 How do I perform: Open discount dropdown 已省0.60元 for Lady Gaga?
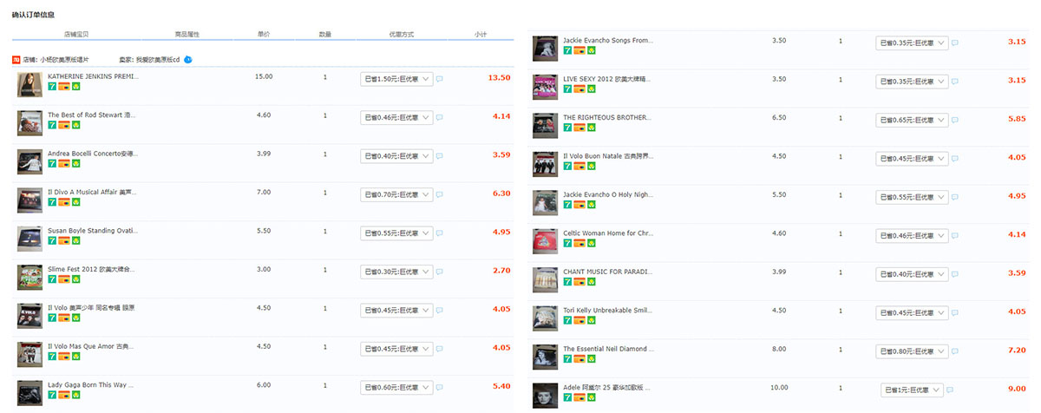(396, 388)
